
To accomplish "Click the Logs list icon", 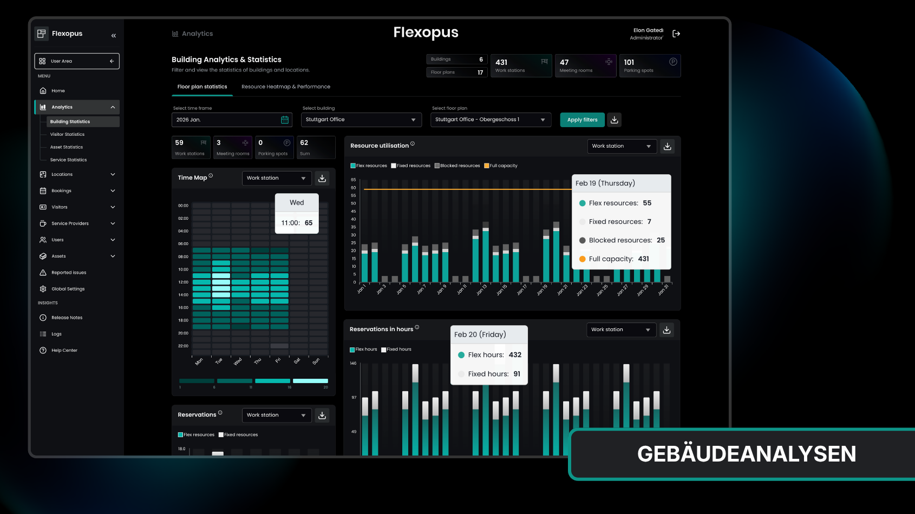I will tap(43, 334).
